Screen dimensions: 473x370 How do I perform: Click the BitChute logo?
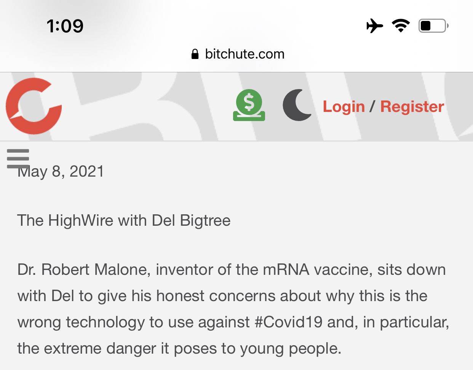point(34,106)
